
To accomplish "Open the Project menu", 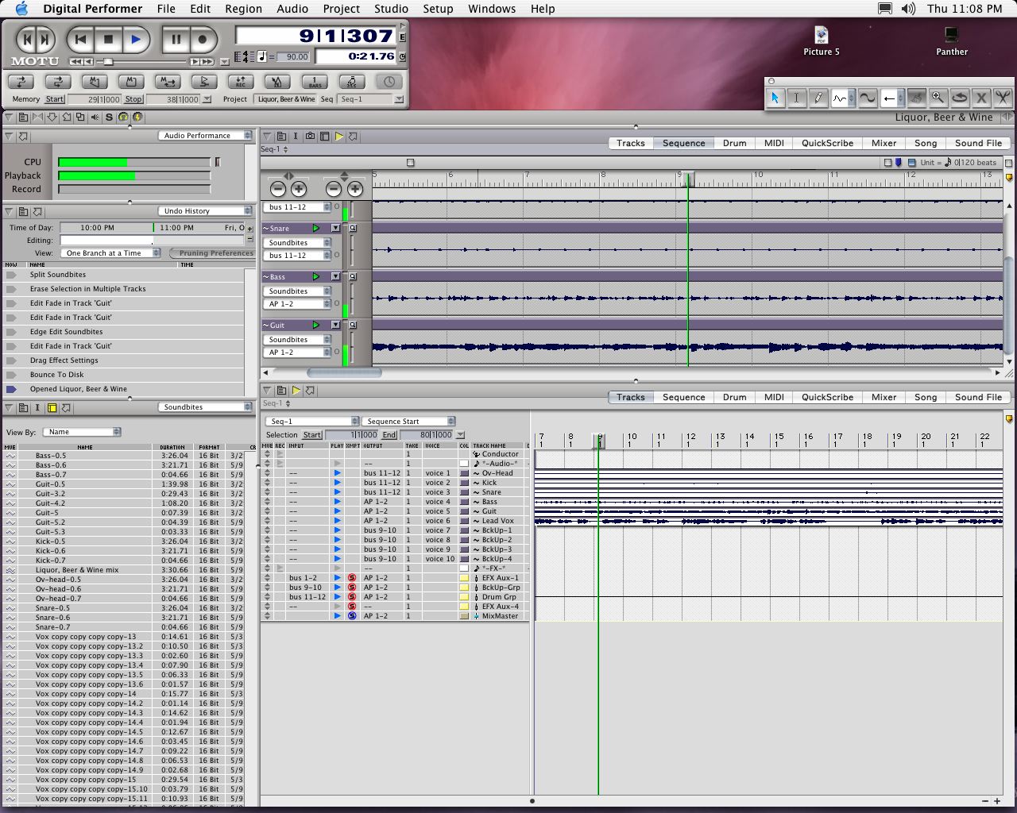I will 342,9.
